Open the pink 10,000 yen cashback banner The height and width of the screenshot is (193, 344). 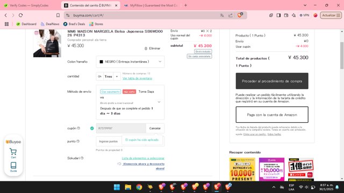pyautogui.click(x=271, y=169)
